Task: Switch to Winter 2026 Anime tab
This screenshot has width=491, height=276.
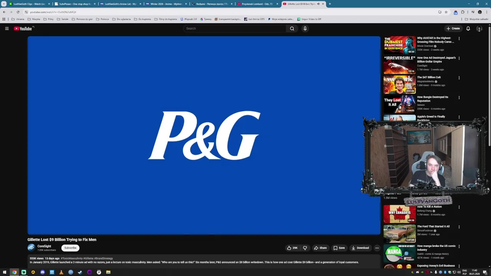Action: coord(166,4)
